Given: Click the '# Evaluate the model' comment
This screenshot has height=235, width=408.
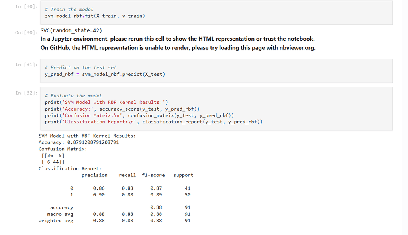Looking at the screenshot, I should click(73, 96).
